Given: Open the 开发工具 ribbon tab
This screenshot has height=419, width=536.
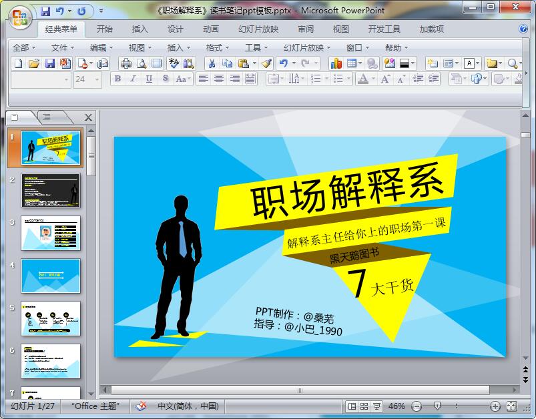Looking at the screenshot, I should coord(384,29).
